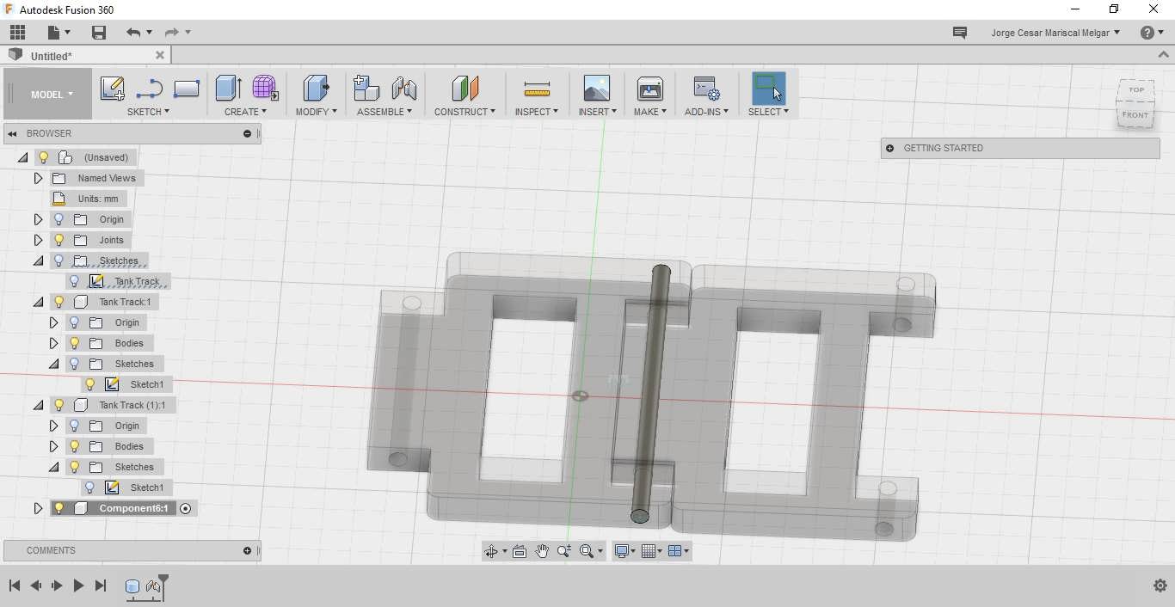The height and width of the screenshot is (607, 1175).
Task: Open timeline settings gear
Action: 1160,586
